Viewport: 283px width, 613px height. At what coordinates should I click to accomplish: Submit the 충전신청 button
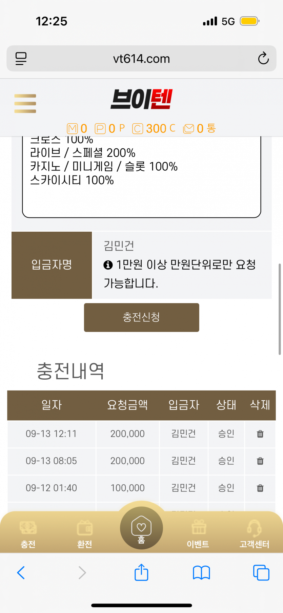tap(142, 317)
